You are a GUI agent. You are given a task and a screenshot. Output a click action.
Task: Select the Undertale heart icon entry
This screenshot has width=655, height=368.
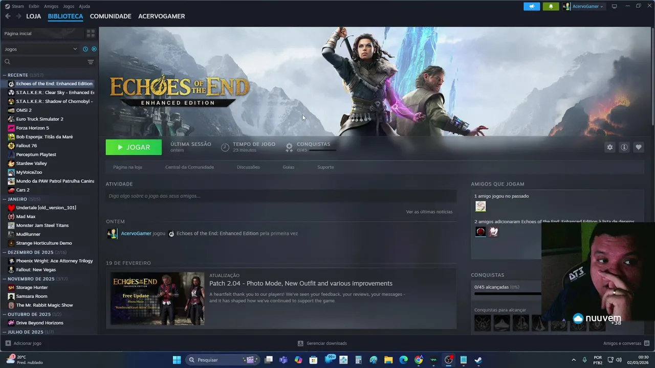point(11,208)
